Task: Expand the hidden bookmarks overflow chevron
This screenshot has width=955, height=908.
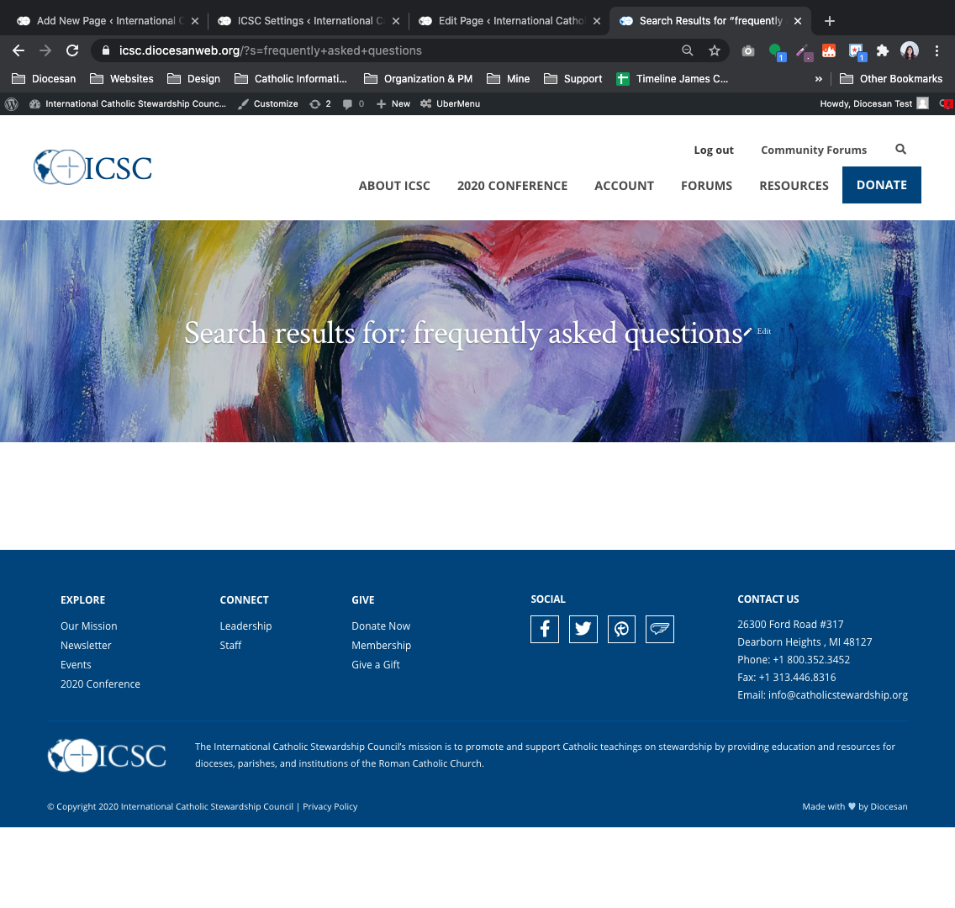Action: point(818,79)
